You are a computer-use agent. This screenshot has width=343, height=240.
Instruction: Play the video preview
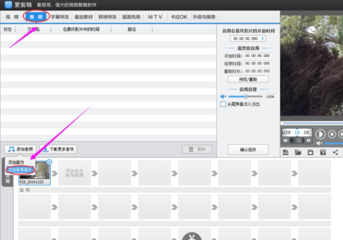[x=320, y=134]
